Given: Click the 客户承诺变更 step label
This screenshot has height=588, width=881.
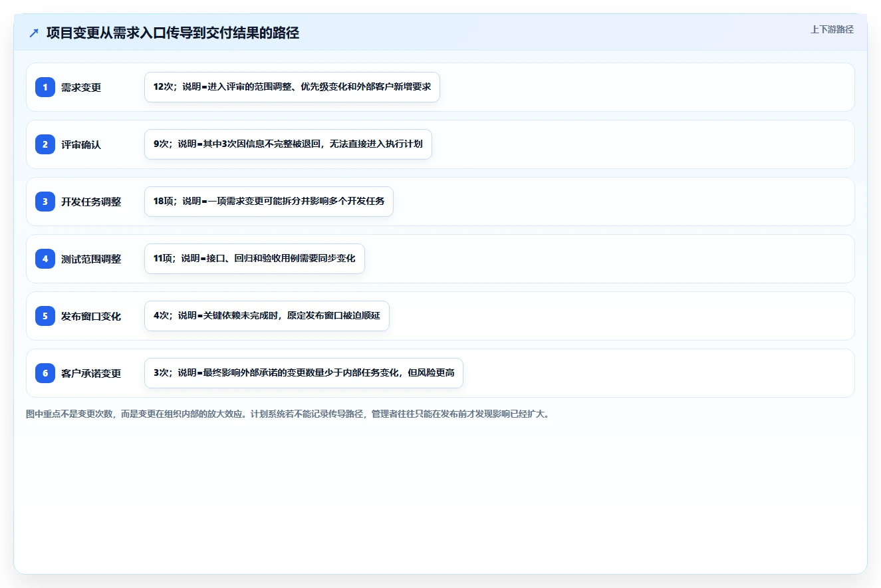Looking at the screenshot, I should point(91,373).
